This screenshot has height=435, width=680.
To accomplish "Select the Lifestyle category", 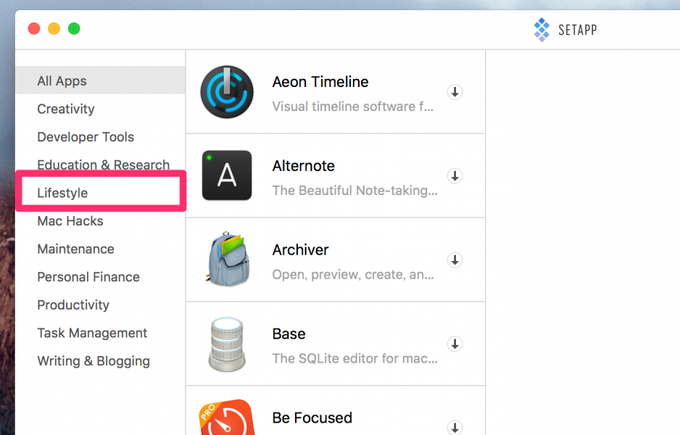I will tap(62, 193).
